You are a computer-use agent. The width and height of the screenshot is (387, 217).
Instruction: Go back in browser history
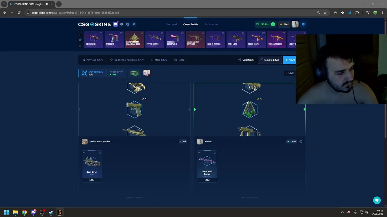[x=5, y=13]
